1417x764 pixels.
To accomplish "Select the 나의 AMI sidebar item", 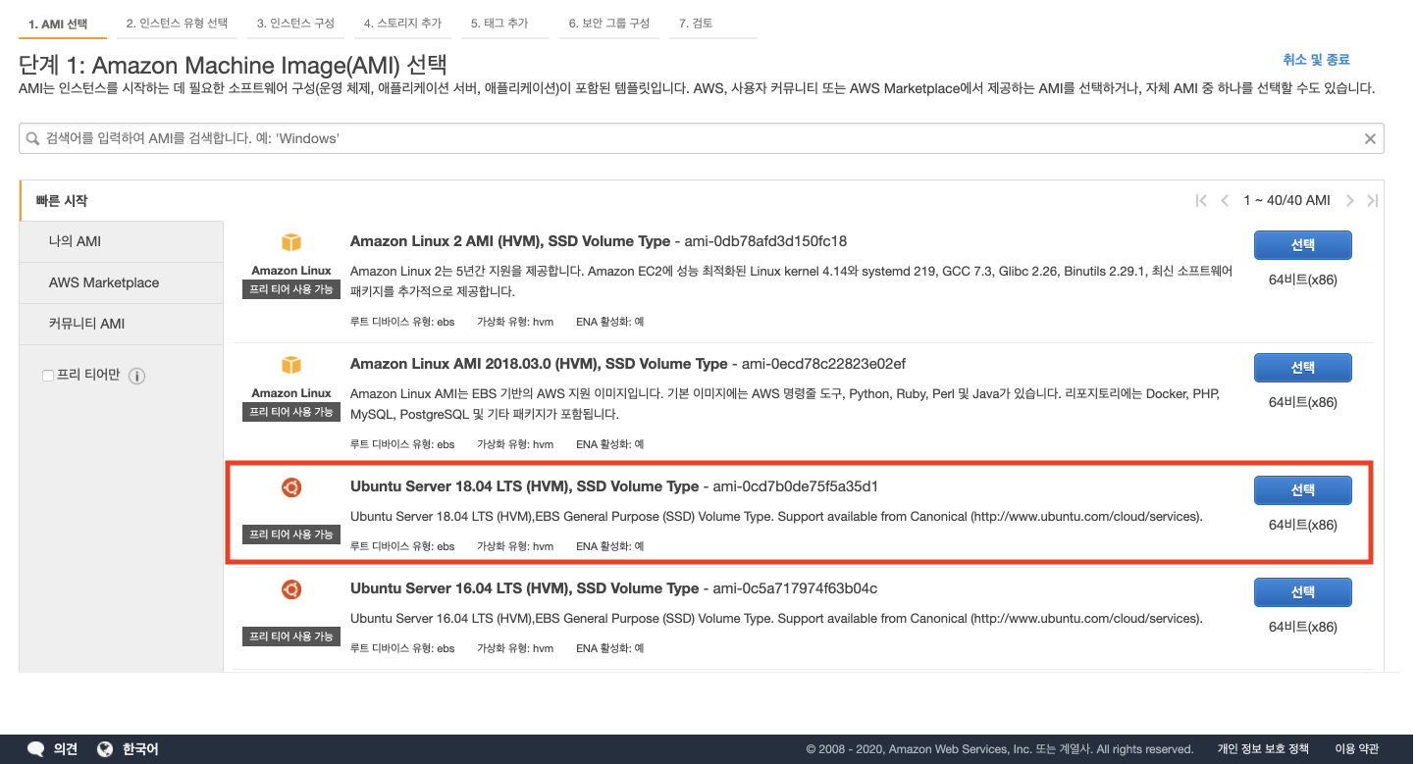I will [122, 241].
